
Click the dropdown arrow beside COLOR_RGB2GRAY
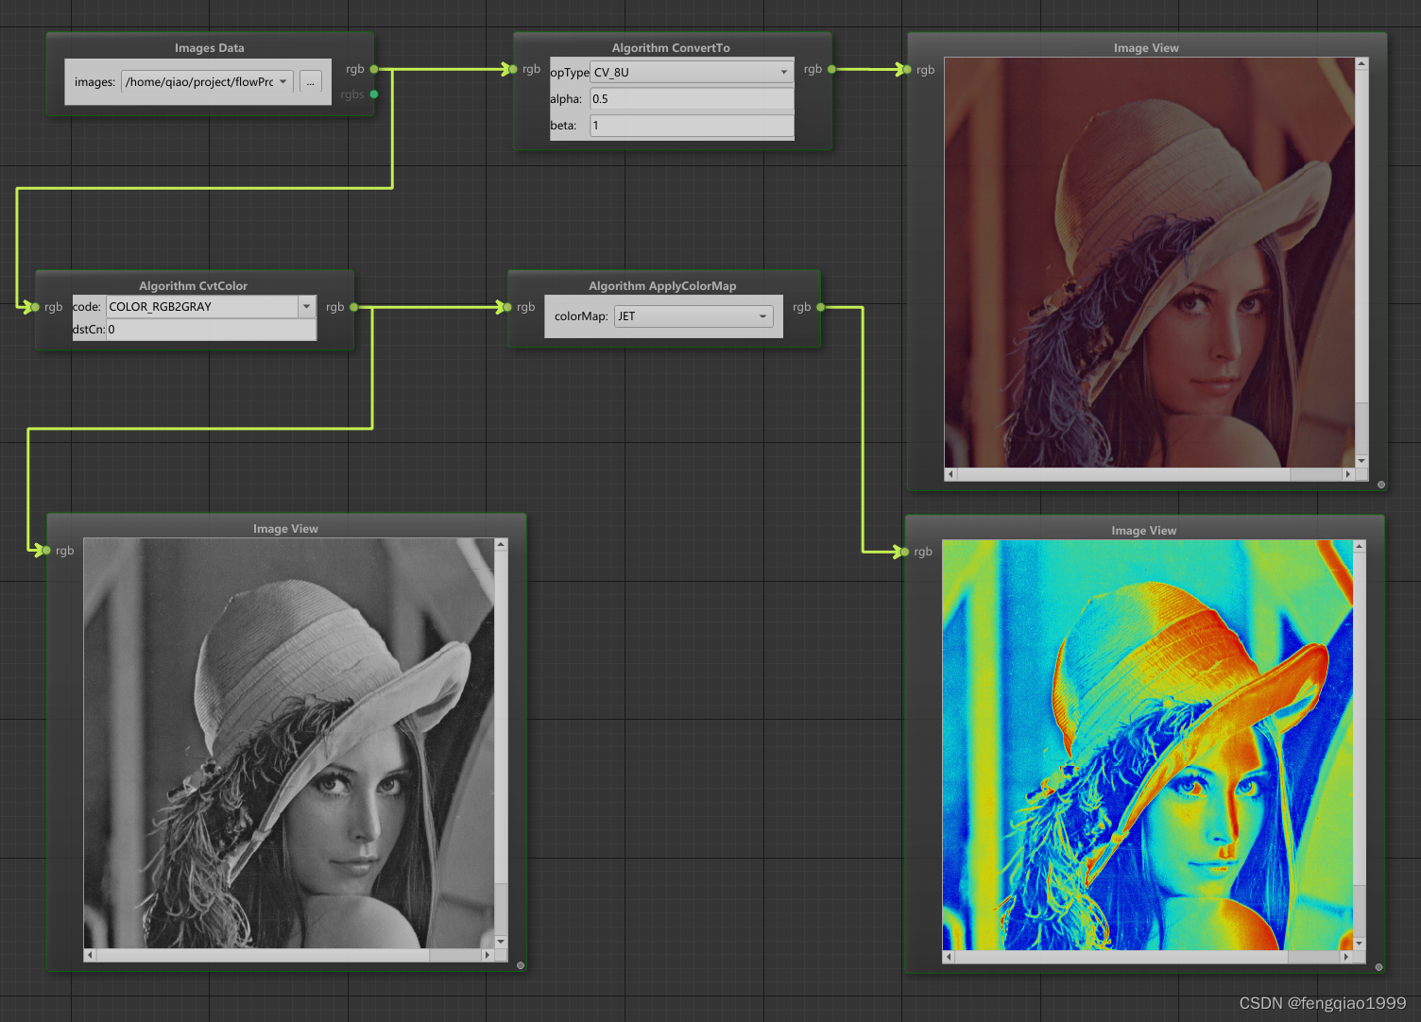(x=306, y=307)
